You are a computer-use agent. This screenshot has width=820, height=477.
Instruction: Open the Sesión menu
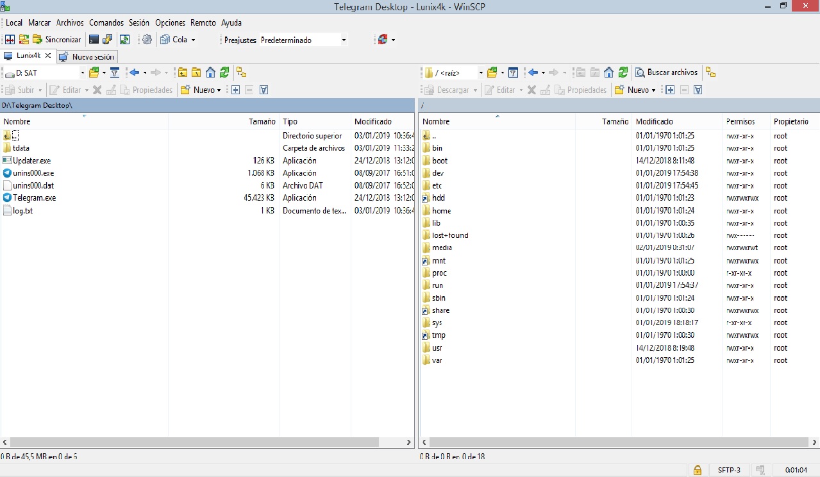click(x=139, y=22)
